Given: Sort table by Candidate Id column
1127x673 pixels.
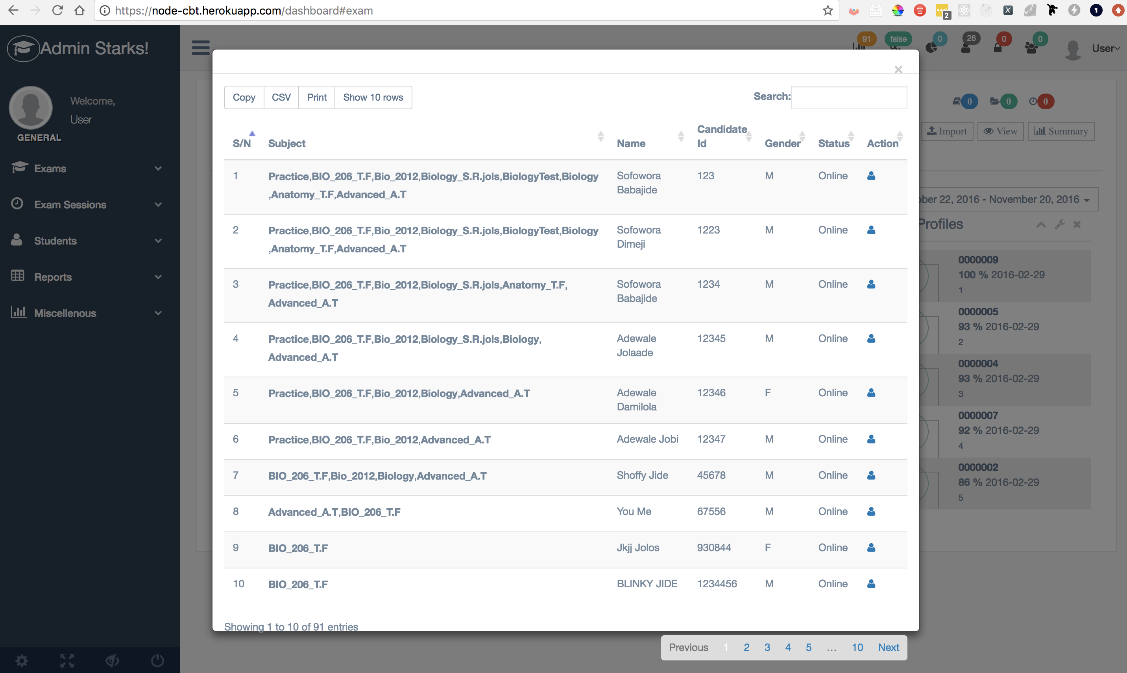Looking at the screenshot, I should (x=722, y=136).
